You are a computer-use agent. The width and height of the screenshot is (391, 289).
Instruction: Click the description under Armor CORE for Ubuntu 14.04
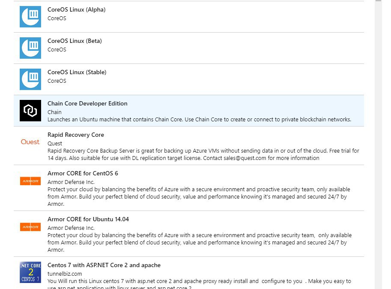point(200,242)
